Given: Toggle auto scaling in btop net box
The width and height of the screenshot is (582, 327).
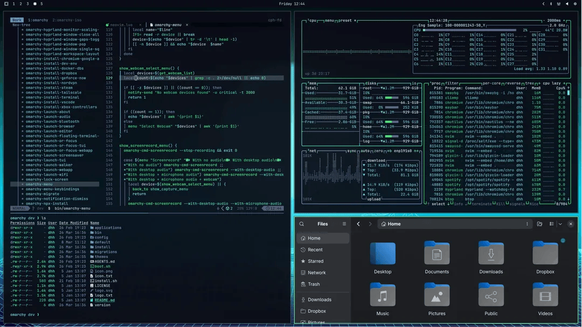Looking at the screenshot, I should point(365,151).
